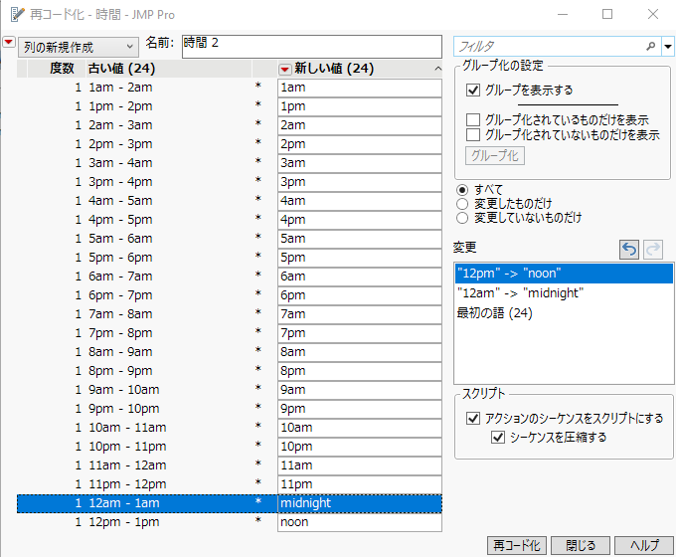Click the 名前 text field containing 時間 2
This screenshot has width=676, height=557.
click(x=308, y=47)
